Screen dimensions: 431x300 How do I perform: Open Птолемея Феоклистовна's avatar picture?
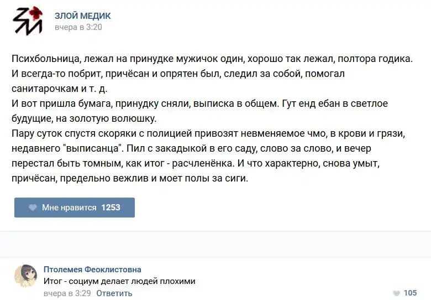[x=25, y=276]
